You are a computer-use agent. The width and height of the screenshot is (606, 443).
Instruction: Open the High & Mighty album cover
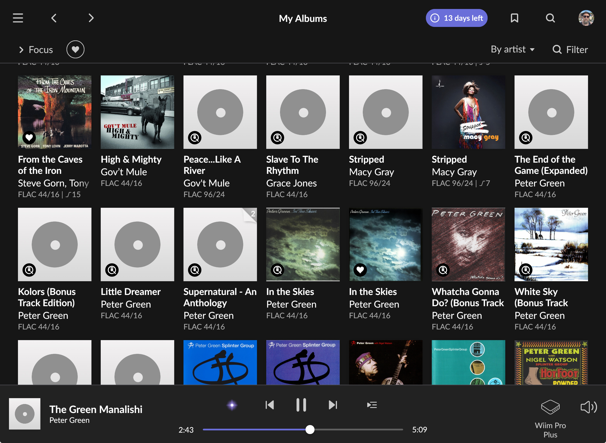click(137, 112)
